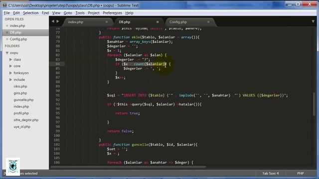
Task: Expand the include folder
Action: 10,80
